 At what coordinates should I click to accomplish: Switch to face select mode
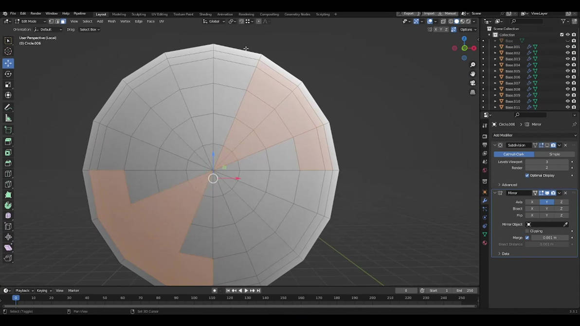coord(63,21)
